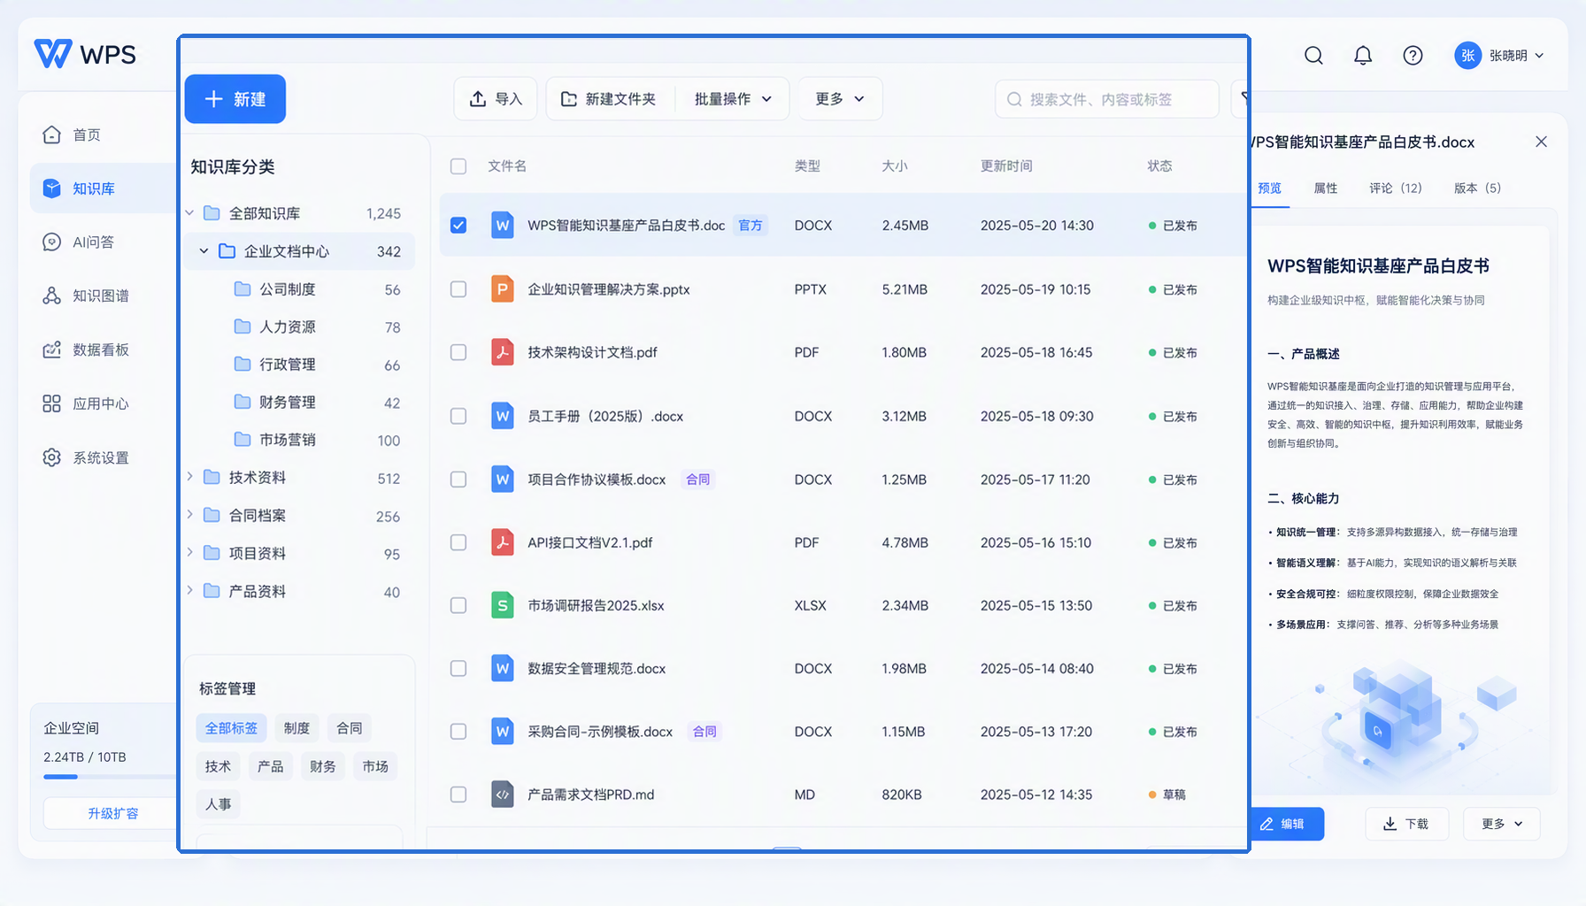
Task: Click the 下载 button in preview panel
Action: [x=1406, y=824]
